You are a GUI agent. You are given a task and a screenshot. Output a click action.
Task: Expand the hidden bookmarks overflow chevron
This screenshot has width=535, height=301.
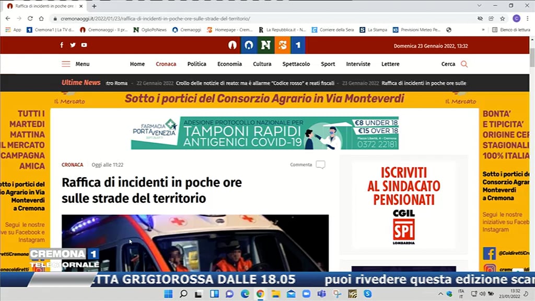482,30
